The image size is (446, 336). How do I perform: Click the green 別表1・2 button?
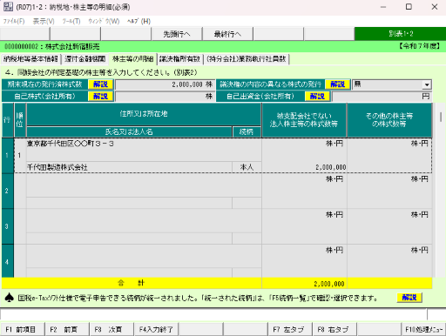coord(400,34)
